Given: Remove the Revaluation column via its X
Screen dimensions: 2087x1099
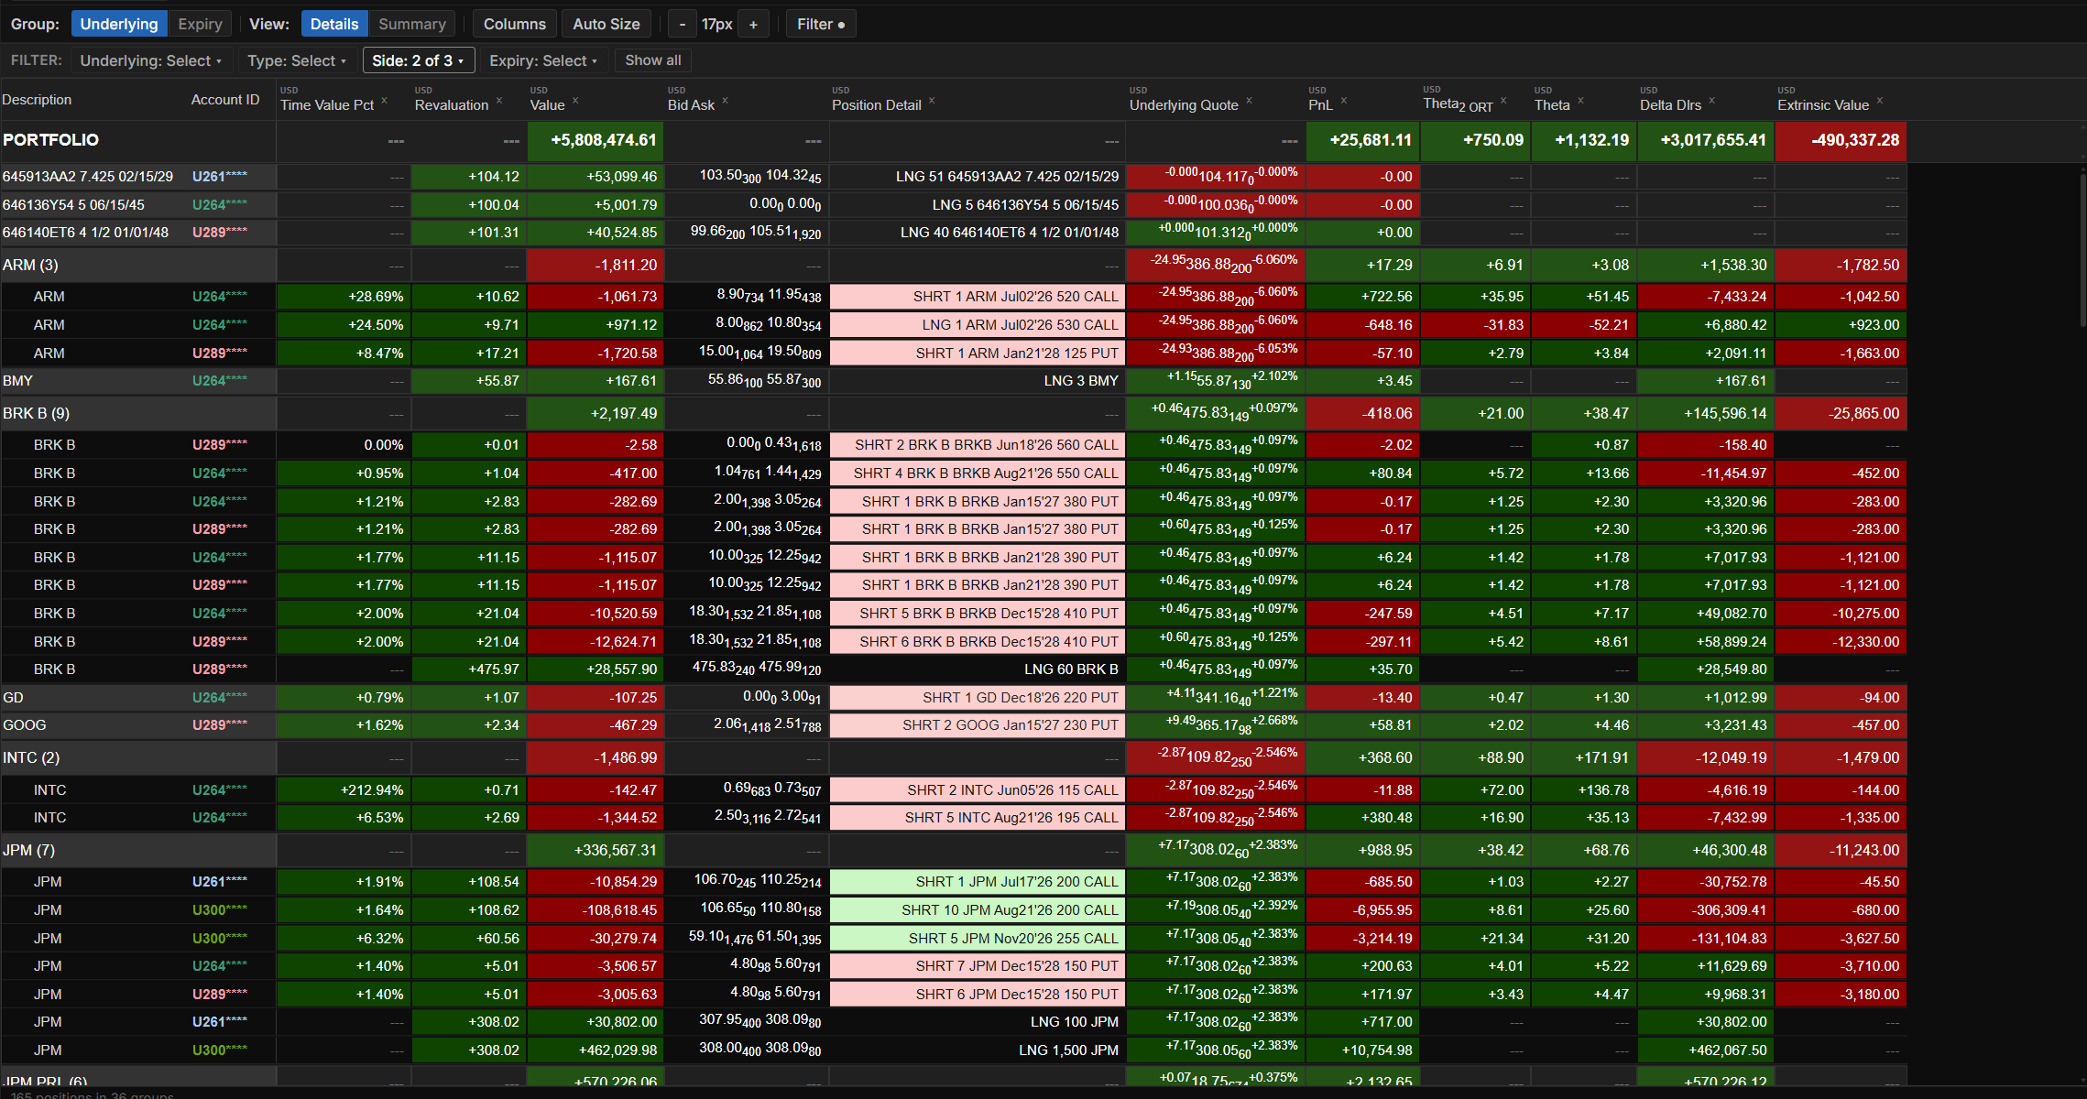Looking at the screenshot, I should (499, 101).
